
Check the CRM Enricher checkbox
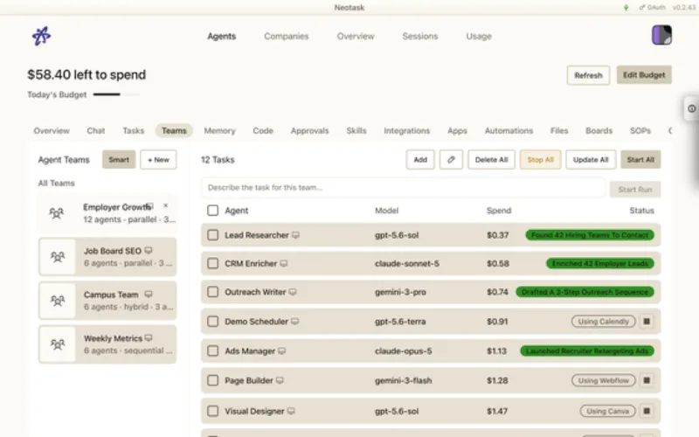click(x=212, y=264)
